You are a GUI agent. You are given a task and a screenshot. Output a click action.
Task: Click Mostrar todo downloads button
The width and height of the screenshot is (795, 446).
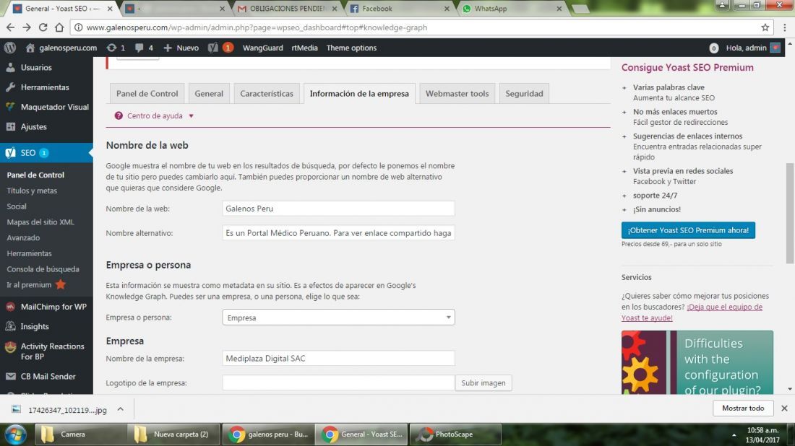(743, 408)
